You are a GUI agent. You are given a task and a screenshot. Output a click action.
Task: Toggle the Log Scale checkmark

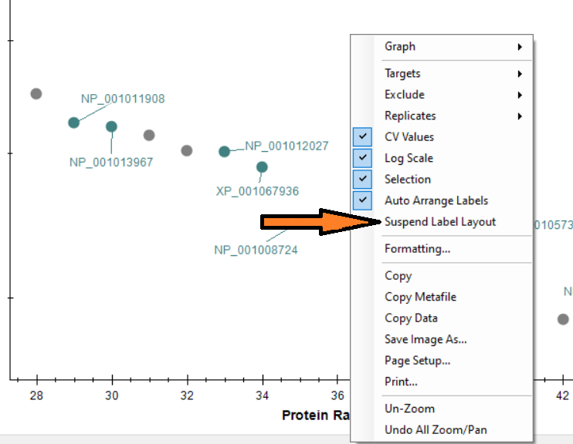[x=409, y=158]
